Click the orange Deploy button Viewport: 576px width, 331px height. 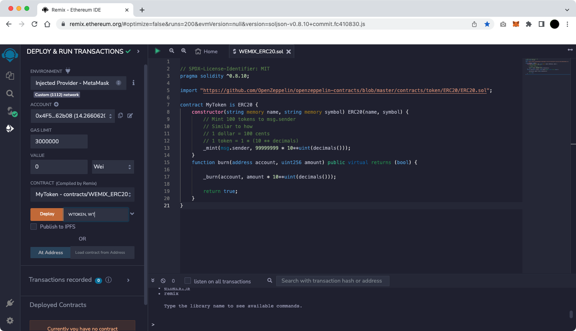click(47, 214)
